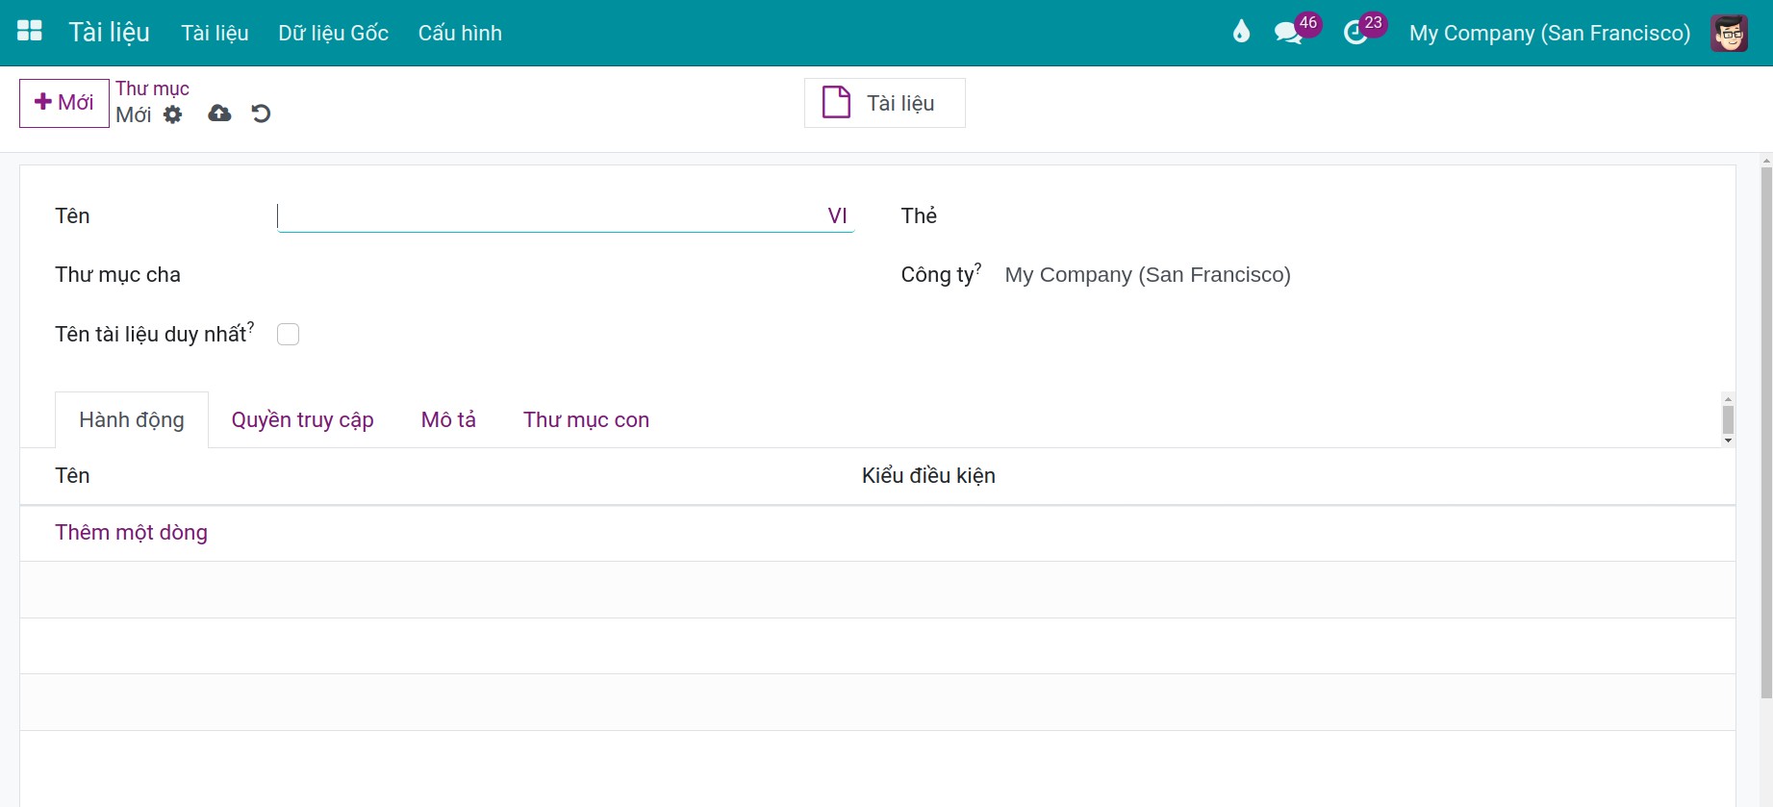Open the Dữ liệu Gốc menu
Image resolution: width=1773 pixels, height=807 pixels.
coord(333,33)
